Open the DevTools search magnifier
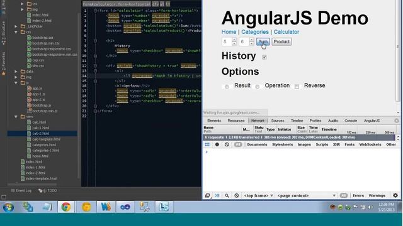403x226 pixels. pyautogui.click(x=227, y=195)
